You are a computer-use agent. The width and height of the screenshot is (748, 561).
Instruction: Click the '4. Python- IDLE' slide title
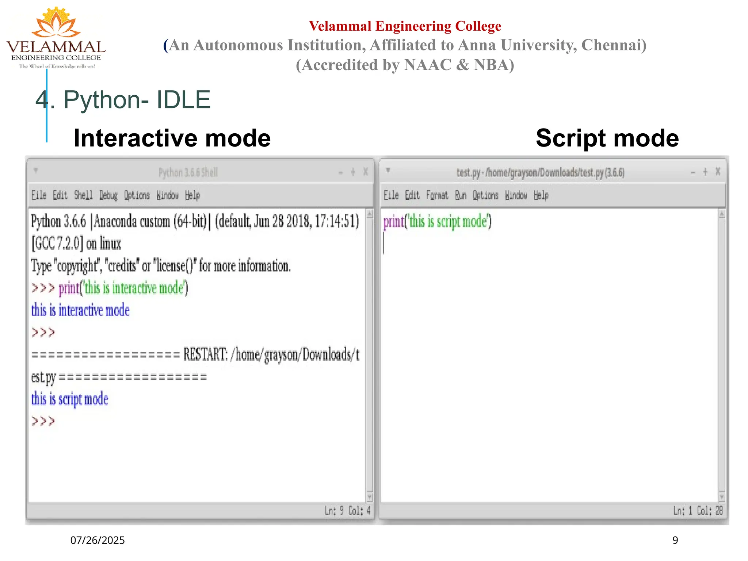click(123, 99)
